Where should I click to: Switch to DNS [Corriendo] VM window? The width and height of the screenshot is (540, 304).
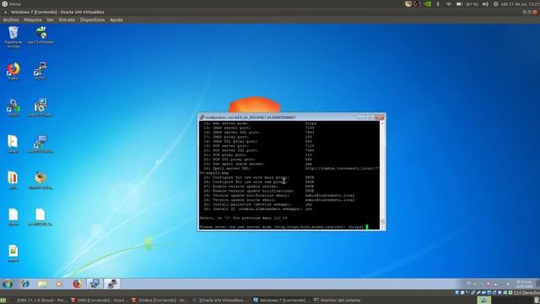coord(100,301)
